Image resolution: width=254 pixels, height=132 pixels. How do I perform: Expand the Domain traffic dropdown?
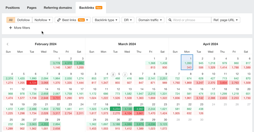pyautogui.click(x=150, y=20)
